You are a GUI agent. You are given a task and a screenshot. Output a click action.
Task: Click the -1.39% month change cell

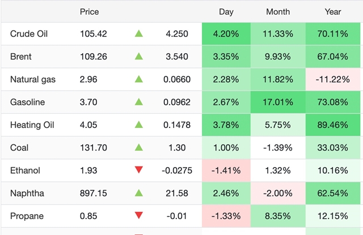pos(278,148)
